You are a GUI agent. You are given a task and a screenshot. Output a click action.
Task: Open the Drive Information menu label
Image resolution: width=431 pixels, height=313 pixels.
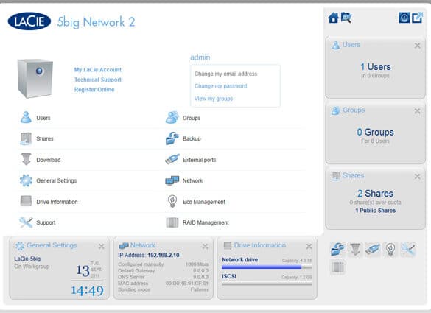57,202
